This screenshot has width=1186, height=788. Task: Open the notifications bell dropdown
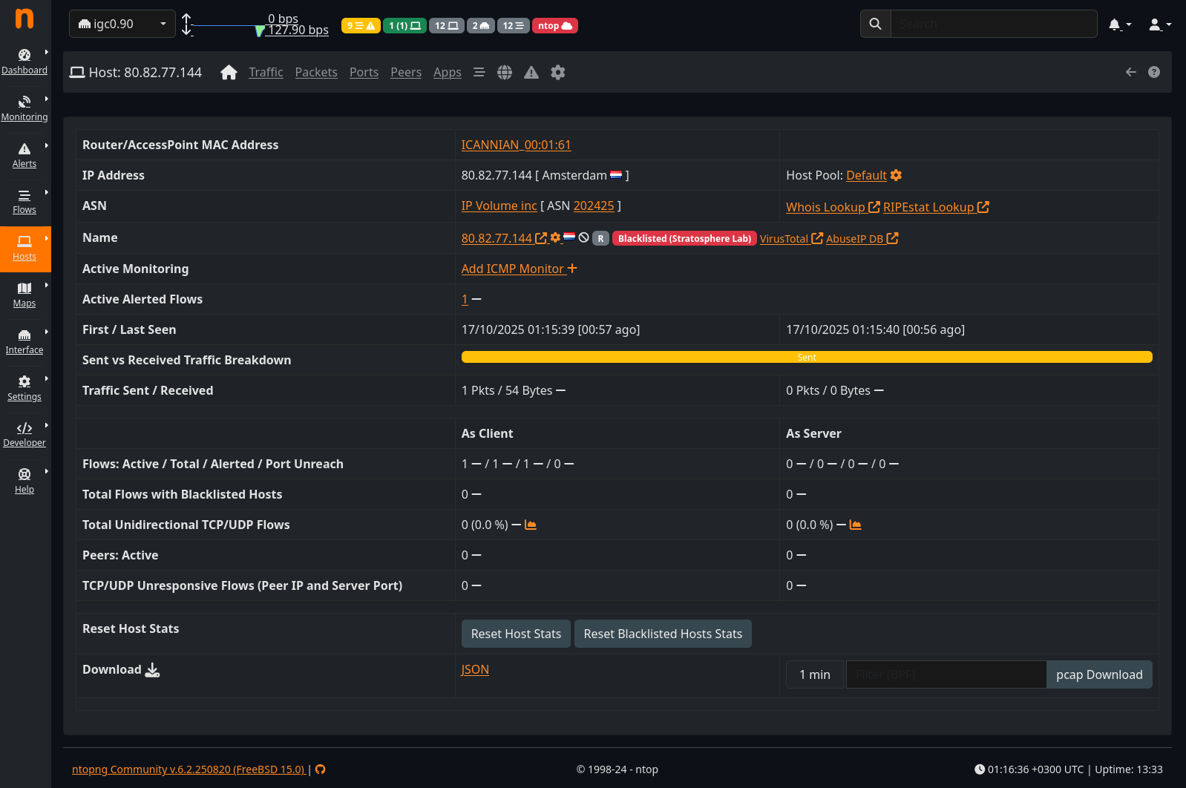click(x=1120, y=24)
